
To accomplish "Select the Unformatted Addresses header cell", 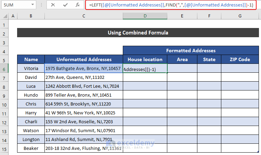I will coord(83,59).
